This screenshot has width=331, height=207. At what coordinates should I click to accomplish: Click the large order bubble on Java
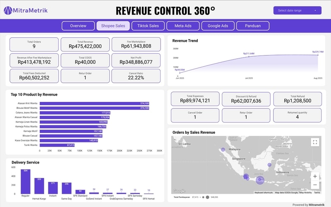click(x=260, y=180)
